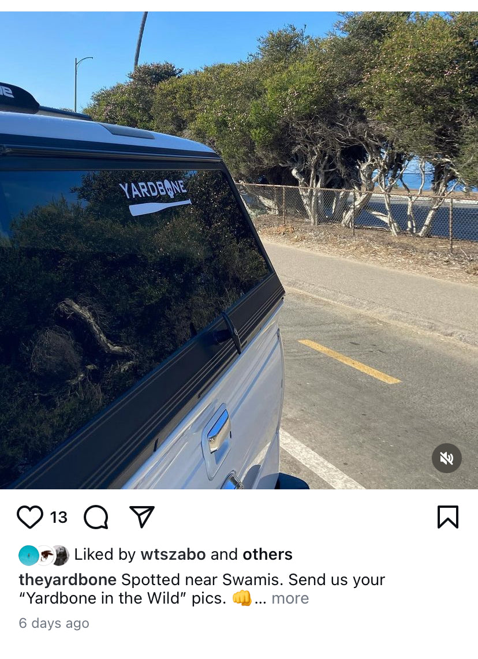Tap the middle liker avatar thumbnail
This screenshot has height=659, width=478.
(x=46, y=555)
